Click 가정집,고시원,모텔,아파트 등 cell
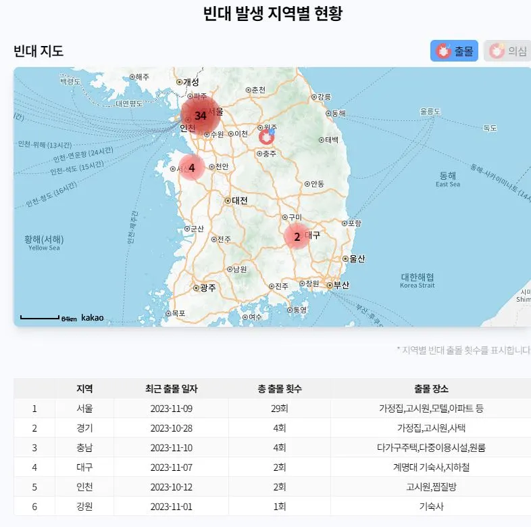The width and height of the screenshot is (531, 527). pyautogui.click(x=431, y=409)
